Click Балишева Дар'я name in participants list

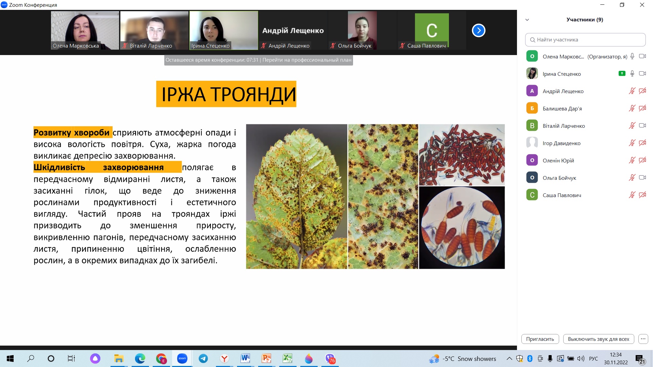click(x=562, y=109)
